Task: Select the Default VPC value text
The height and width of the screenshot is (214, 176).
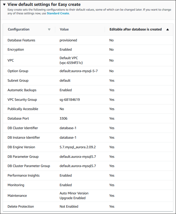Action: pos(69,58)
